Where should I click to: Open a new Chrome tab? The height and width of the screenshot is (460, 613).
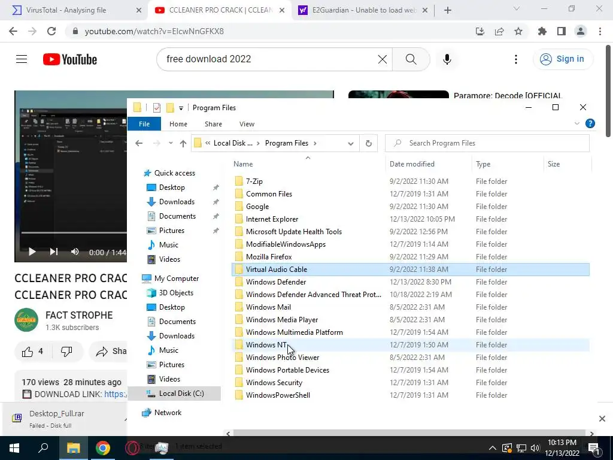click(x=448, y=10)
